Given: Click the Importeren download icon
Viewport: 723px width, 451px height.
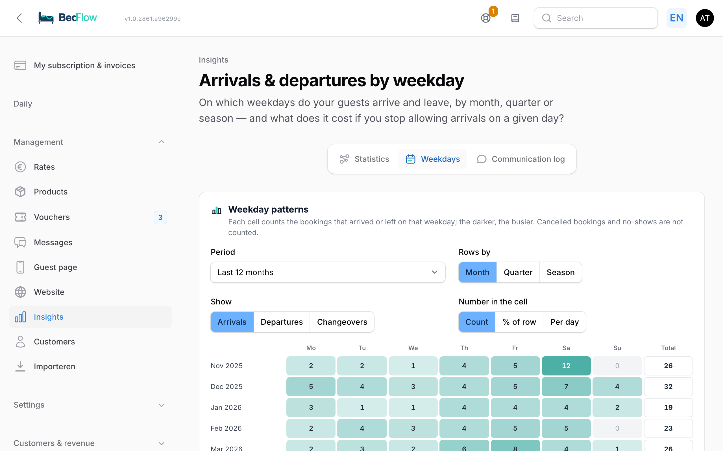Looking at the screenshot, I should [x=20, y=366].
